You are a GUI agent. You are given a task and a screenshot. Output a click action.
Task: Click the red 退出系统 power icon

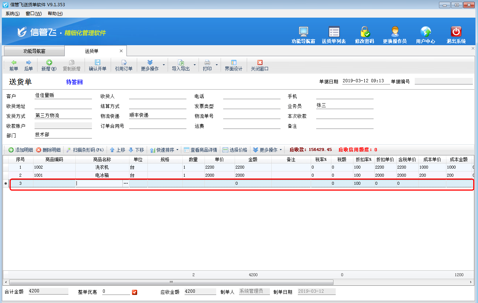click(456, 32)
